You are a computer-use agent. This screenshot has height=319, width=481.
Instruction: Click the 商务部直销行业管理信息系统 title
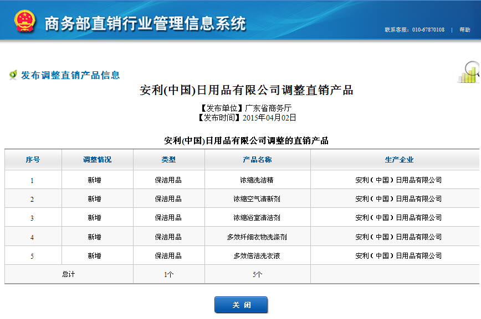point(145,23)
